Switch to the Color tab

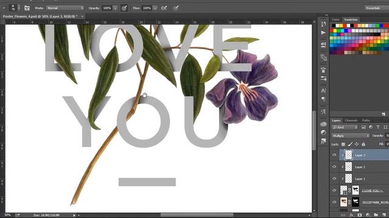336,19
